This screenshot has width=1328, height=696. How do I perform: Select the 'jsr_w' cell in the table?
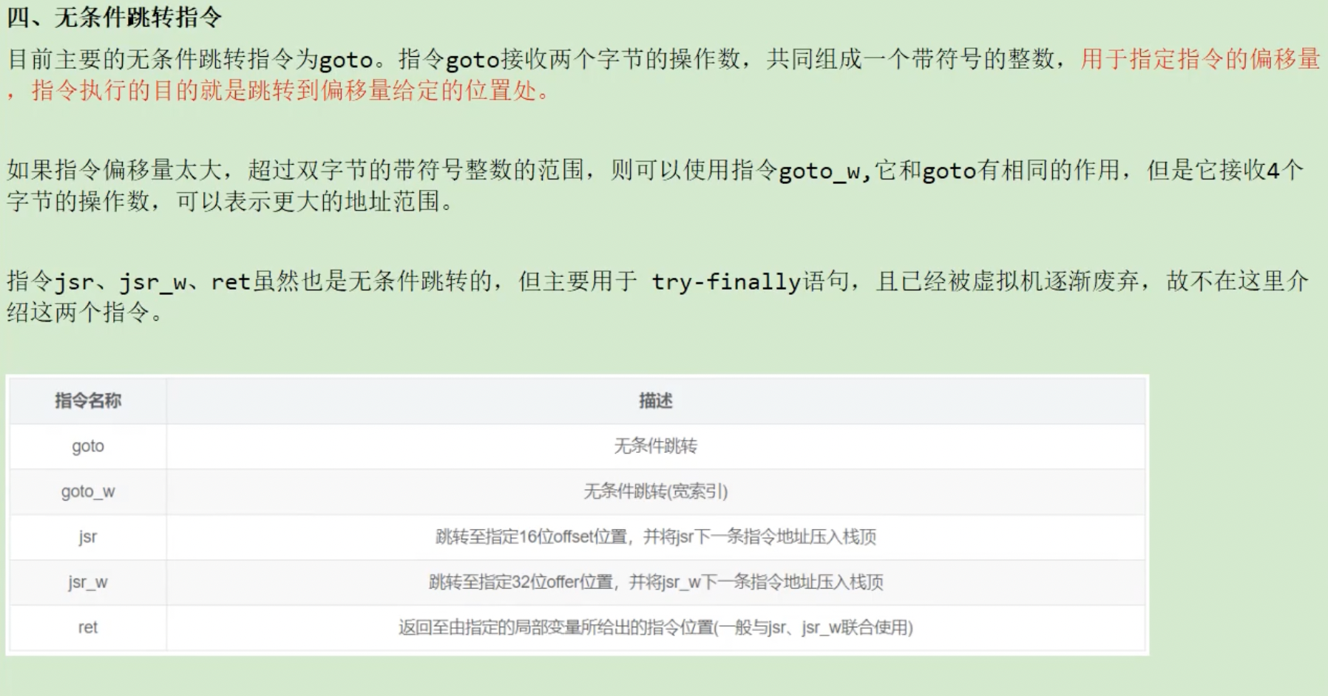pos(88,582)
